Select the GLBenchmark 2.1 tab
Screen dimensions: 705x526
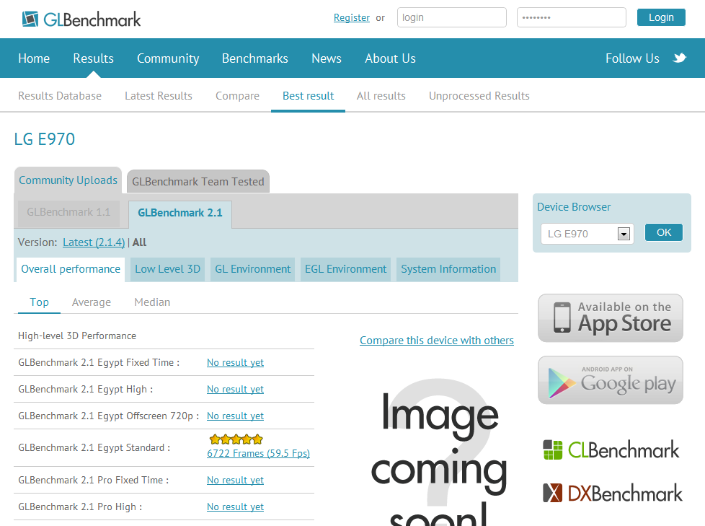(x=179, y=213)
